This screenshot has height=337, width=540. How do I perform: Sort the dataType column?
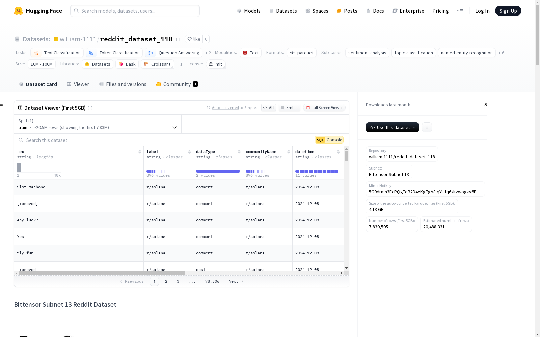pos(239,152)
